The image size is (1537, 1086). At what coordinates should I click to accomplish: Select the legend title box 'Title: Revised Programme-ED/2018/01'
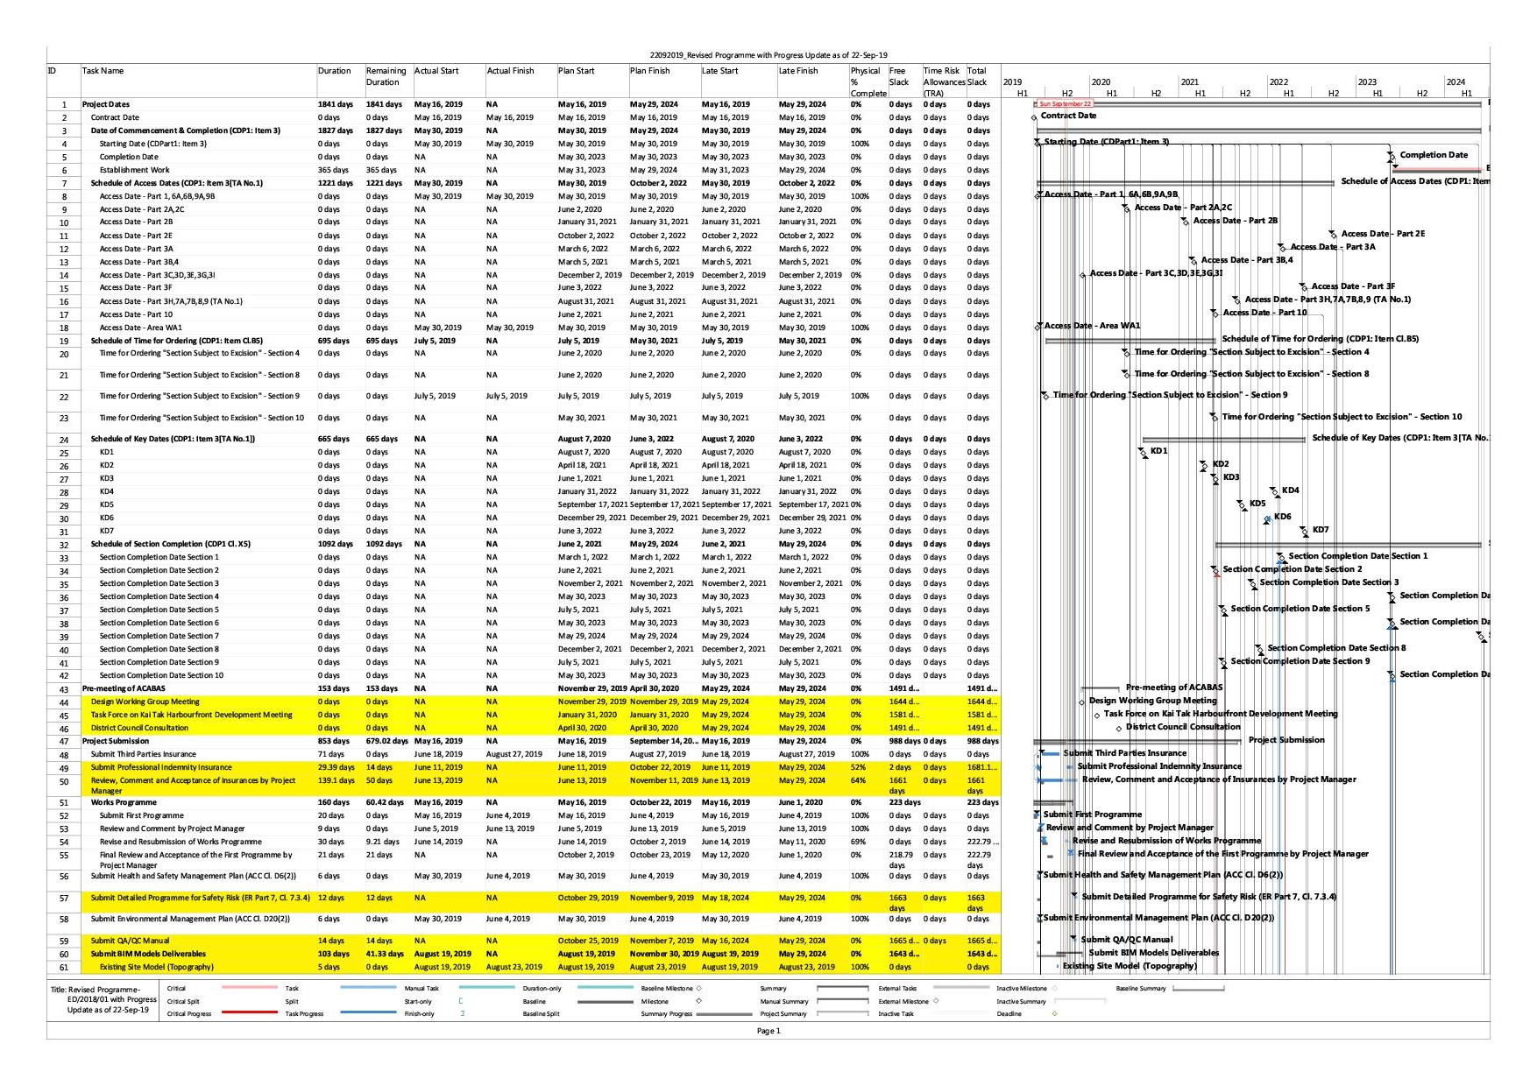103,999
